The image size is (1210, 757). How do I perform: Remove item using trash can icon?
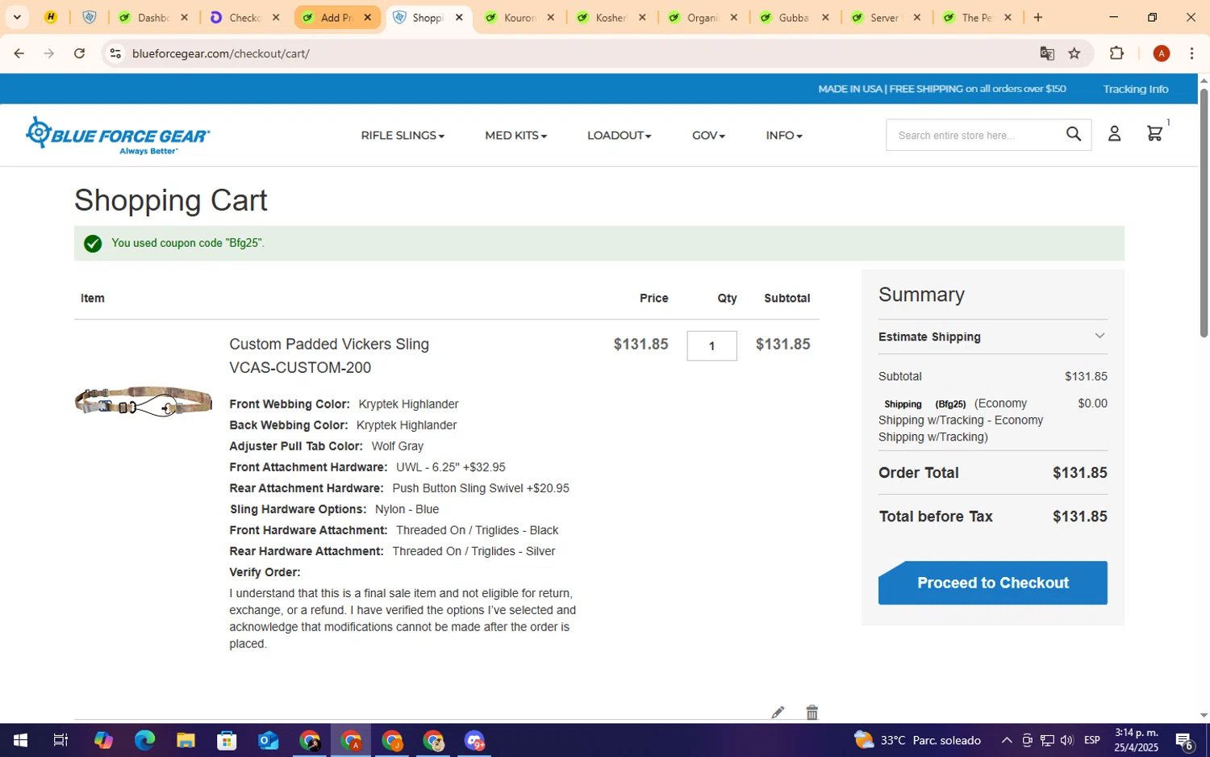pos(812,712)
